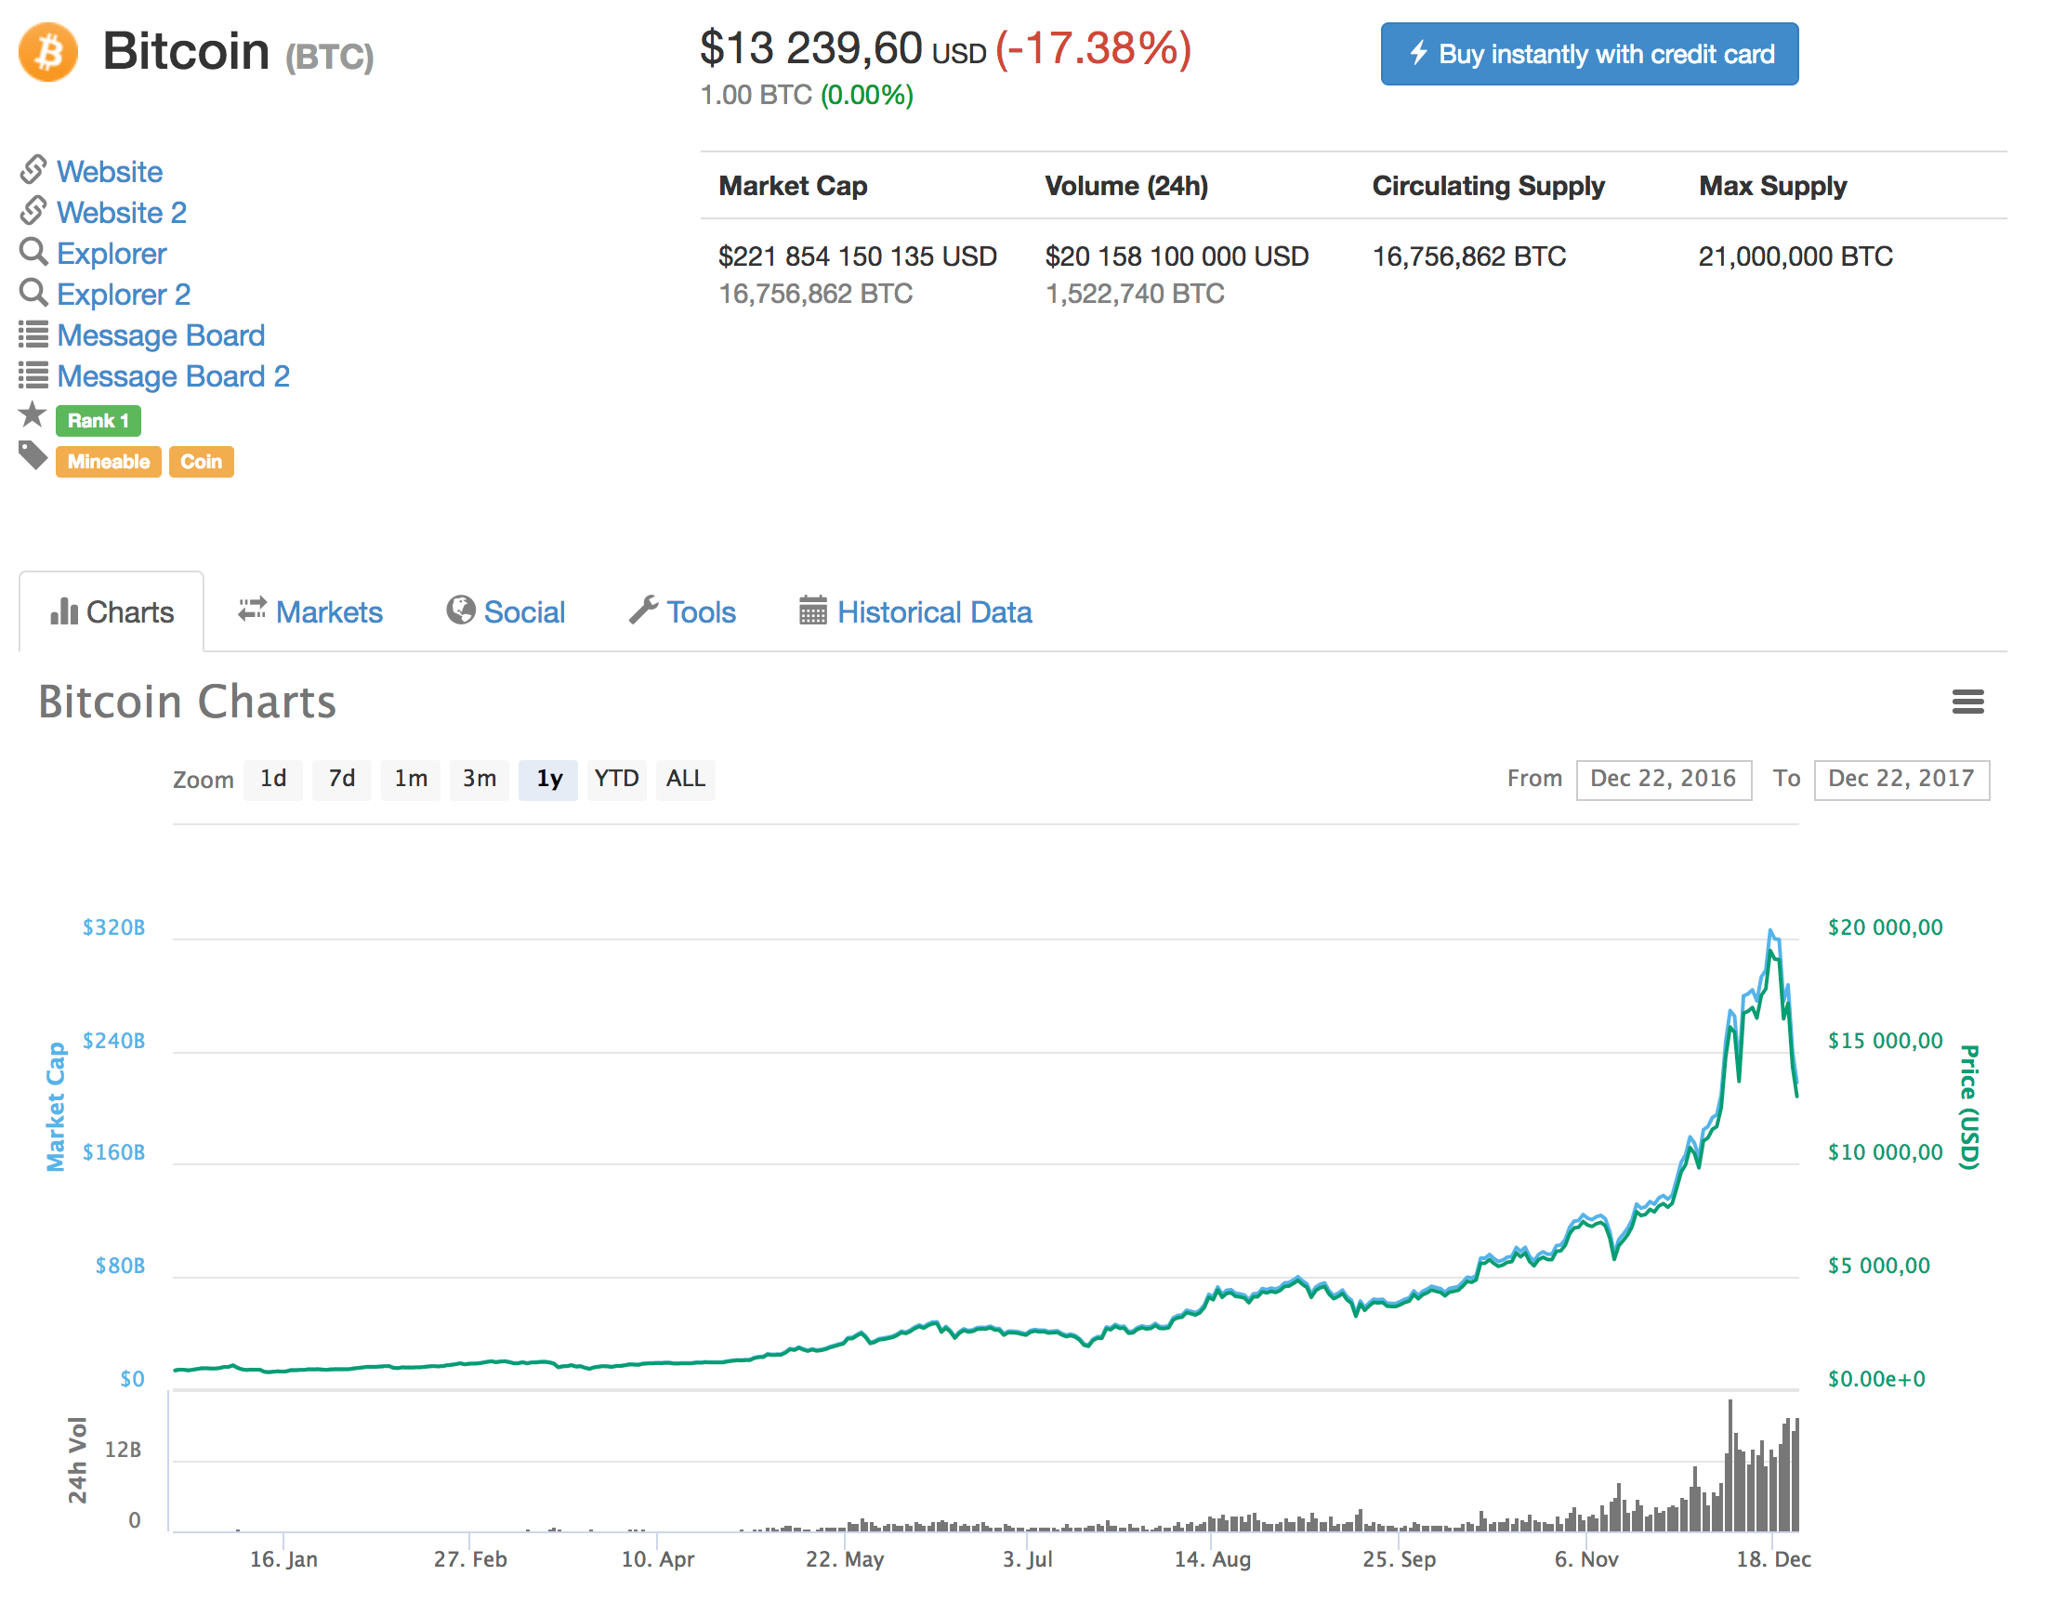This screenshot has height=1602, width=2052.
Task: Click the Mineable tag badge
Action: click(x=108, y=461)
